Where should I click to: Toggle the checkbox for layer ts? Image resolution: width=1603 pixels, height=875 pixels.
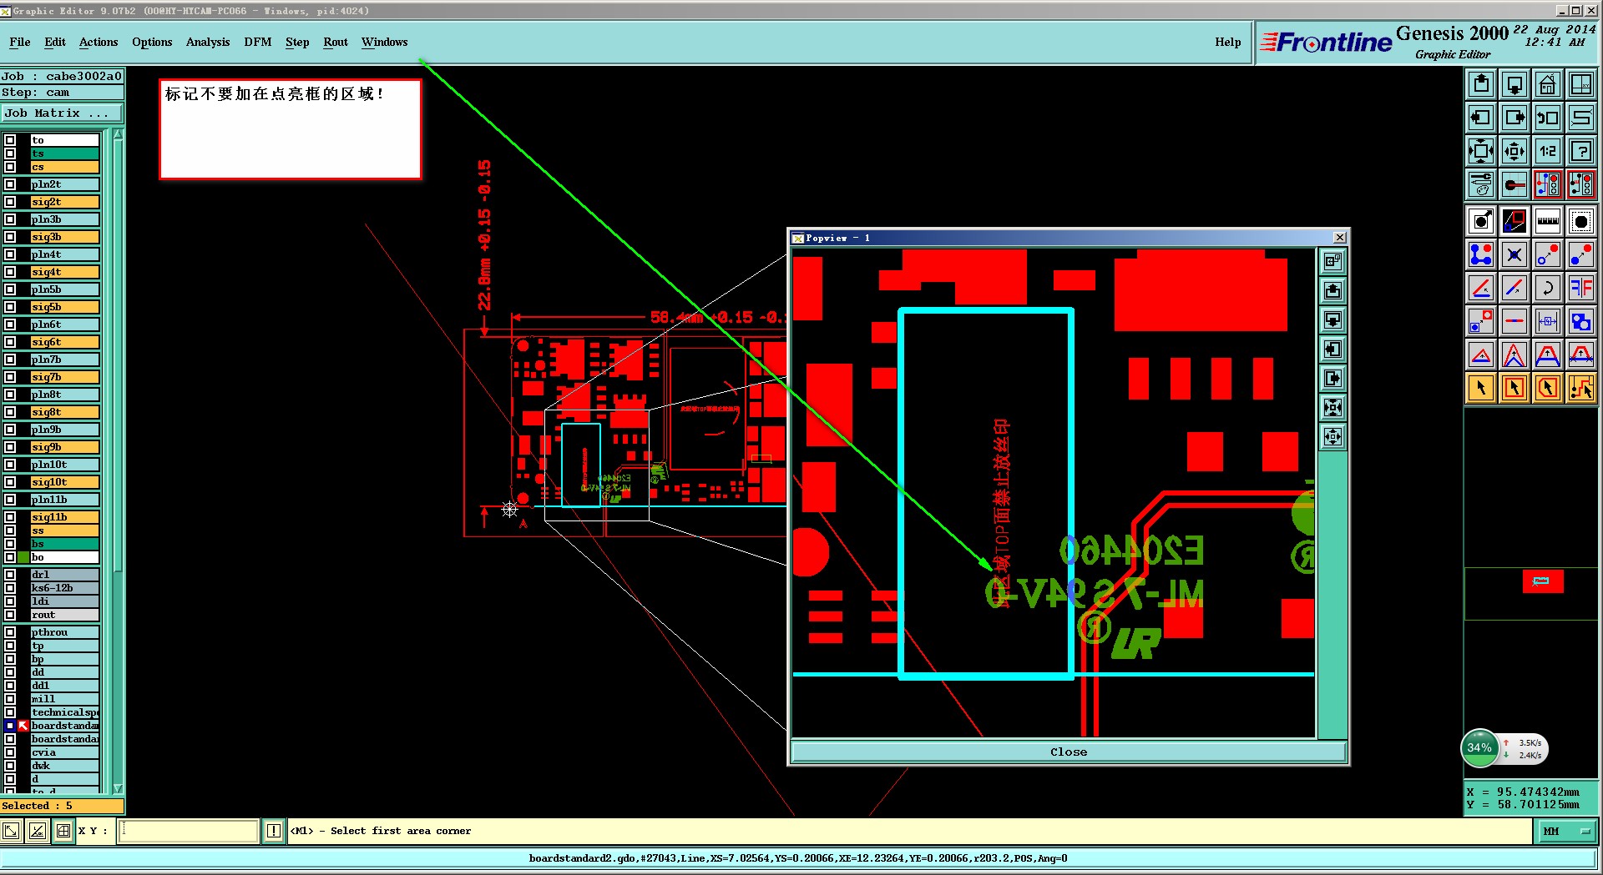point(10,153)
